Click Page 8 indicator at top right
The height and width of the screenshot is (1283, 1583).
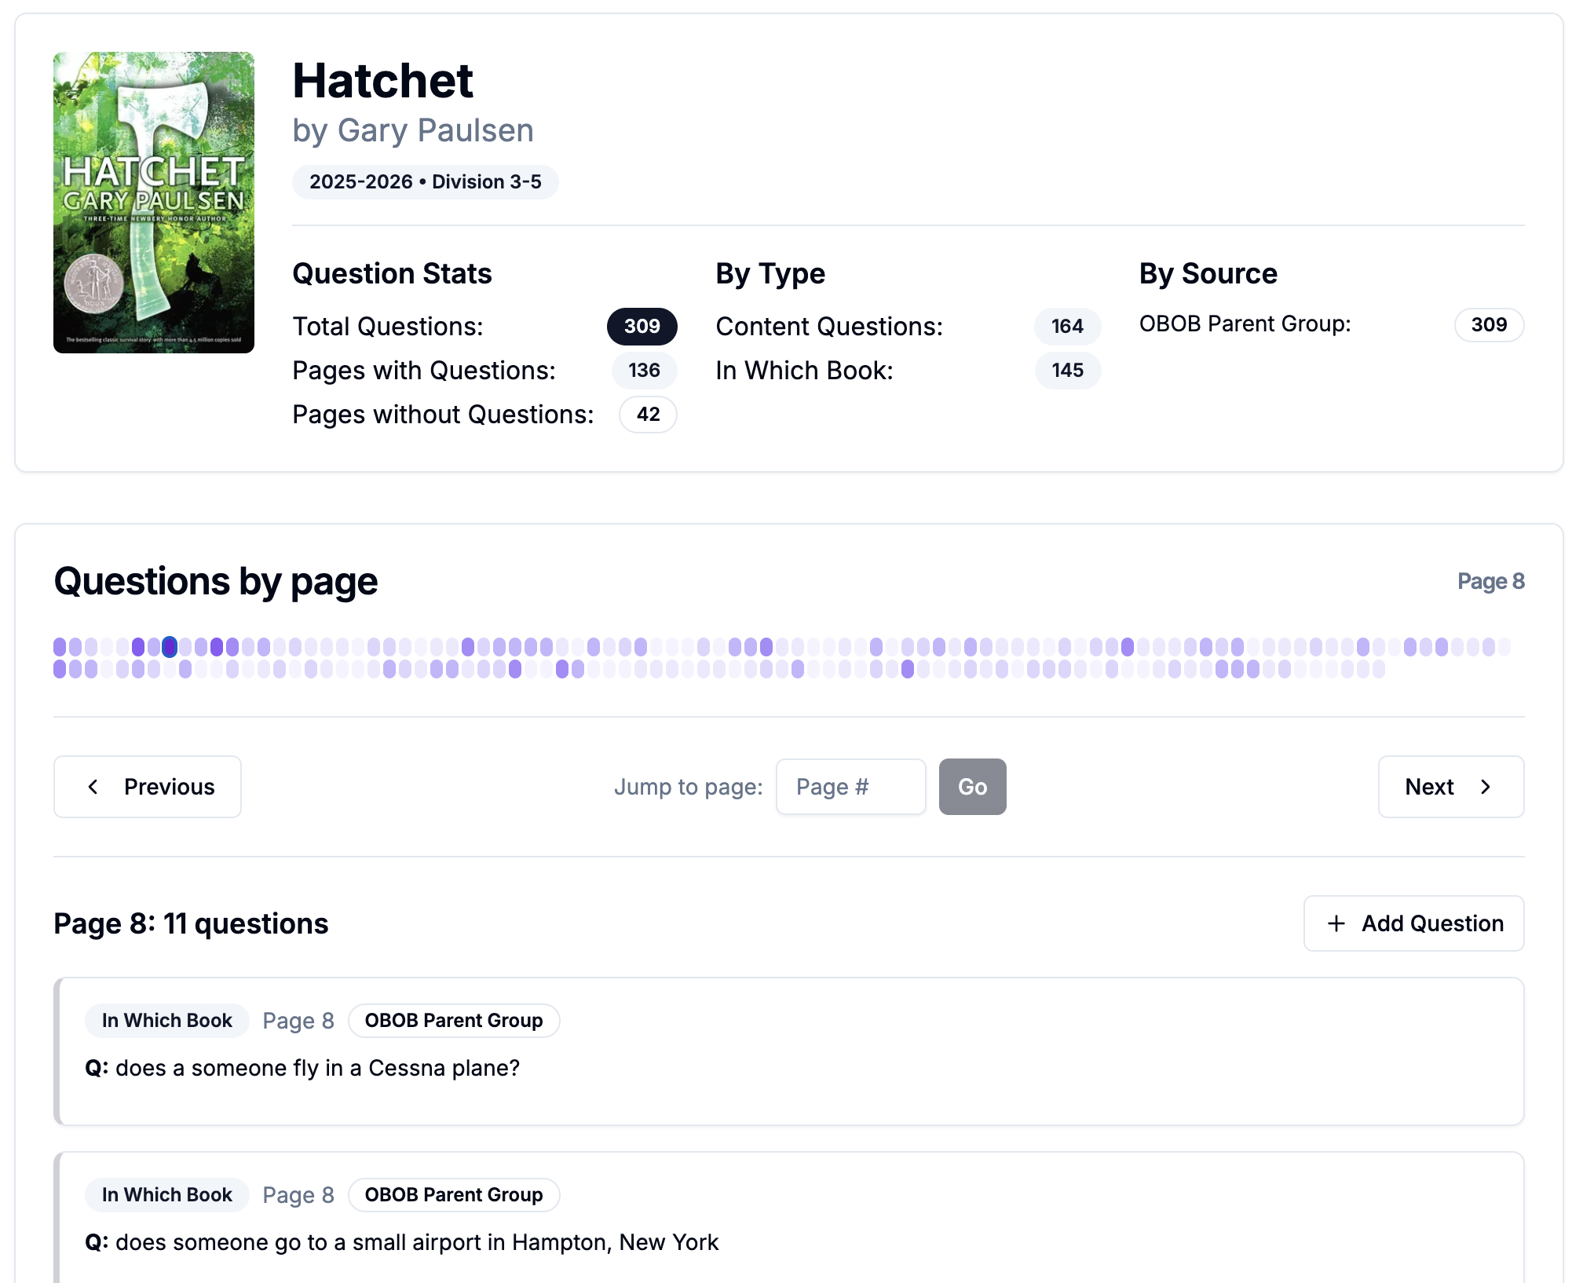tap(1491, 581)
